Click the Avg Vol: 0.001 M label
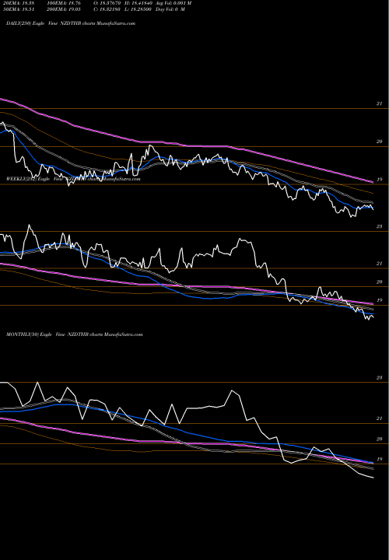This screenshot has width=389, height=560. tap(173, 3)
